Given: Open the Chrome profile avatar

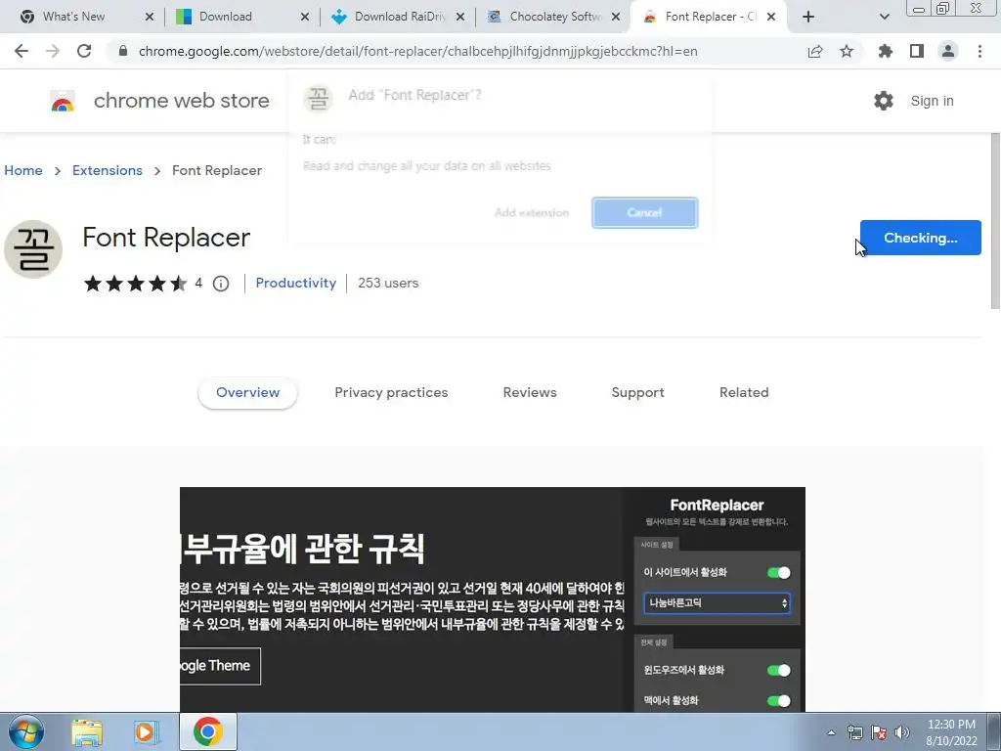Looking at the screenshot, I should tap(948, 51).
